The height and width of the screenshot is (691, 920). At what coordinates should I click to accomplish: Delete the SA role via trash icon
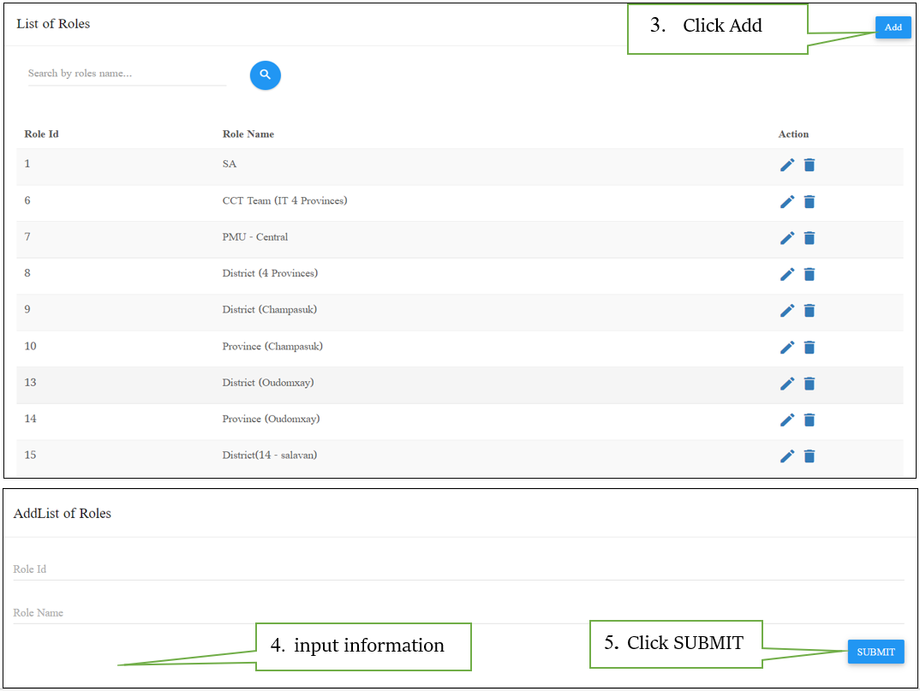coord(809,164)
